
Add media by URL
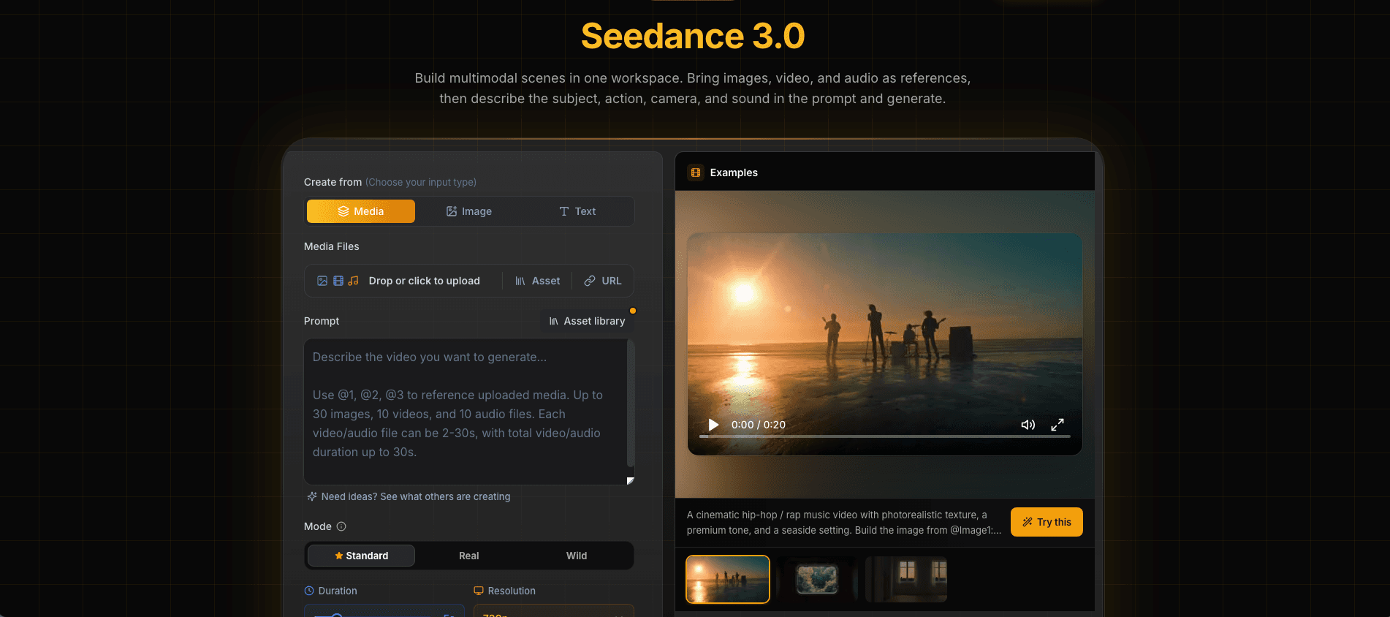coord(603,281)
